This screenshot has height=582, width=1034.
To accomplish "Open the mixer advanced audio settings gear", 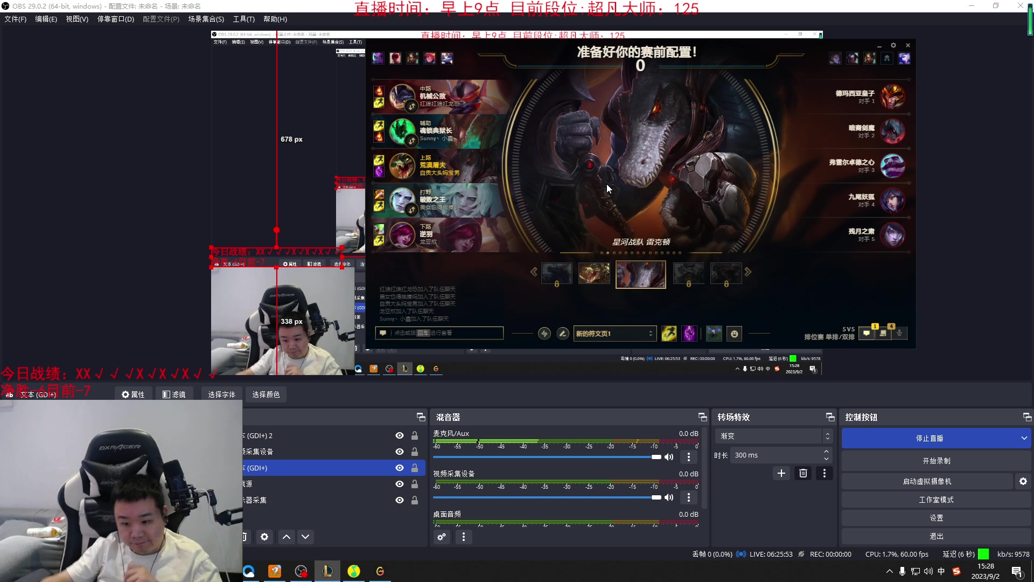I will 442,537.
